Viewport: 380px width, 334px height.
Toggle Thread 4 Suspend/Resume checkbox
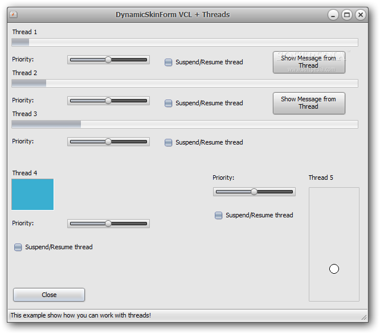point(18,247)
